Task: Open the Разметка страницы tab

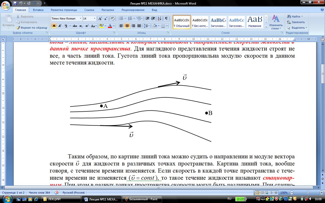Action: (x=64, y=10)
